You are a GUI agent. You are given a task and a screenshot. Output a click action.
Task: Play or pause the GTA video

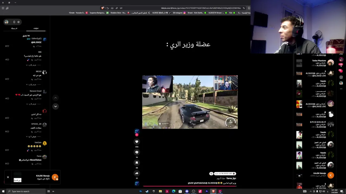pos(190,102)
